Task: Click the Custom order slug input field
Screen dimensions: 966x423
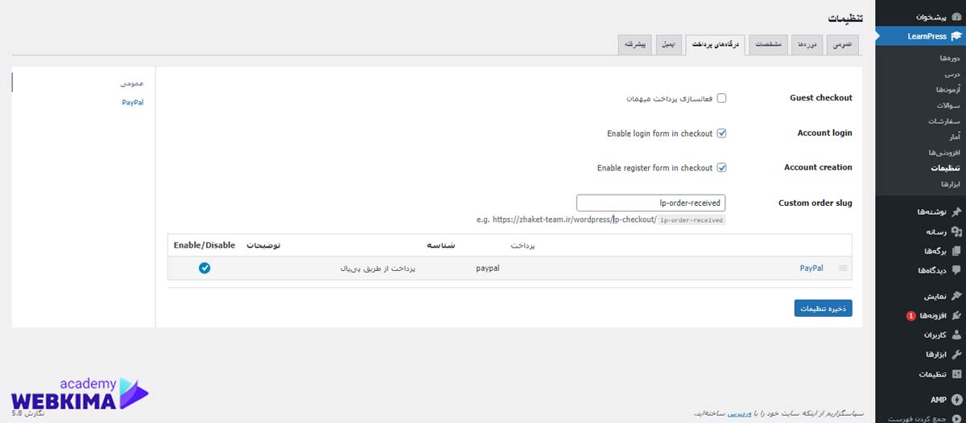Action: (x=650, y=203)
